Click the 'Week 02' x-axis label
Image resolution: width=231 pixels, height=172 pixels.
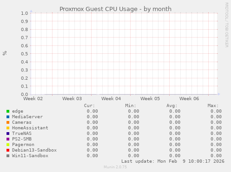[x=33, y=99]
